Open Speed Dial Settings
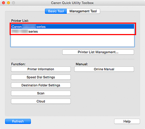The width and height of the screenshot is (145, 129). (x=41, y=77)
